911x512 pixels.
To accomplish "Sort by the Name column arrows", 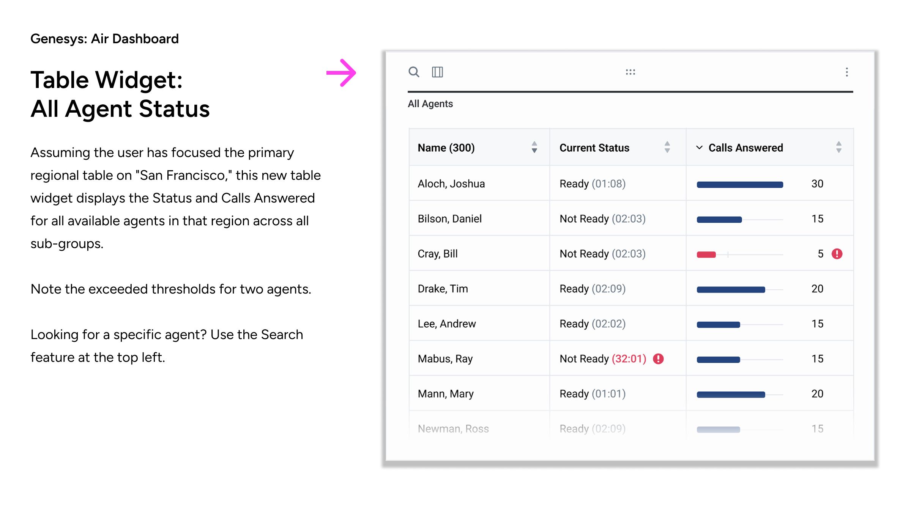I will (x=534, y=147).
